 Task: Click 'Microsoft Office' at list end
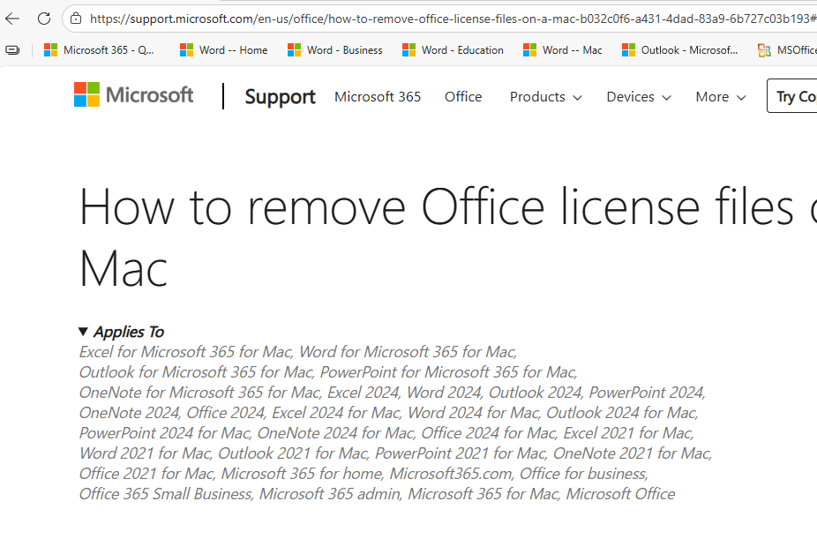(620, 494)
